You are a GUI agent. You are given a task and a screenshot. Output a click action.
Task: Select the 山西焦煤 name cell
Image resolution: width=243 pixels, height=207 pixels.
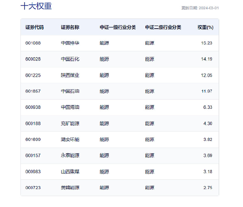coord(70,172)
